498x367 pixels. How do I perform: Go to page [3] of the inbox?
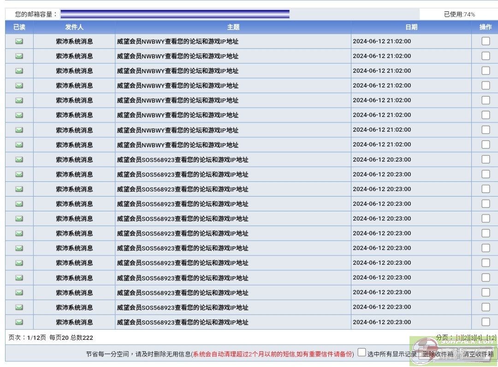pos(472,338)
